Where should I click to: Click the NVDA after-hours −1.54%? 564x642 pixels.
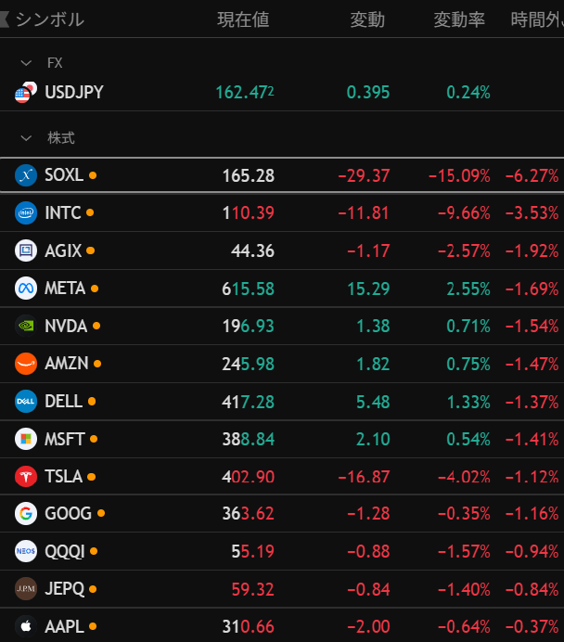click(532, 327)
